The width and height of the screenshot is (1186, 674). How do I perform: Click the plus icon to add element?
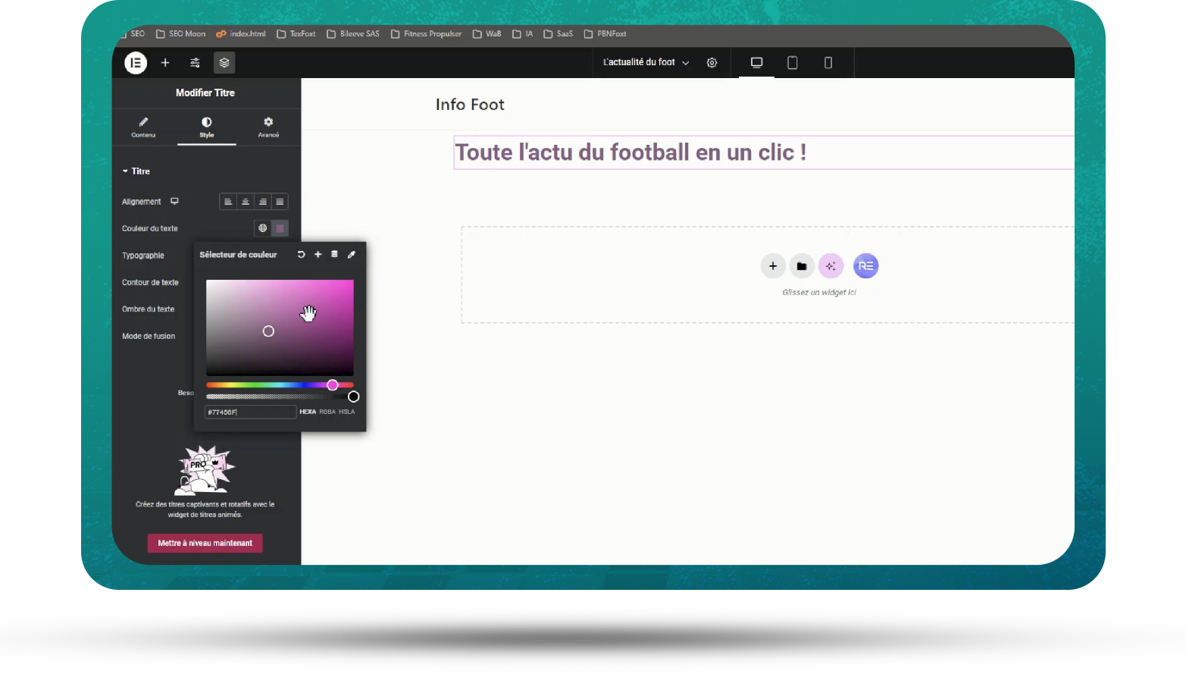[165, 63]
